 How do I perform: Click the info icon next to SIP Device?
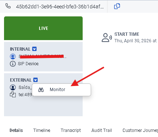(13, 64)
